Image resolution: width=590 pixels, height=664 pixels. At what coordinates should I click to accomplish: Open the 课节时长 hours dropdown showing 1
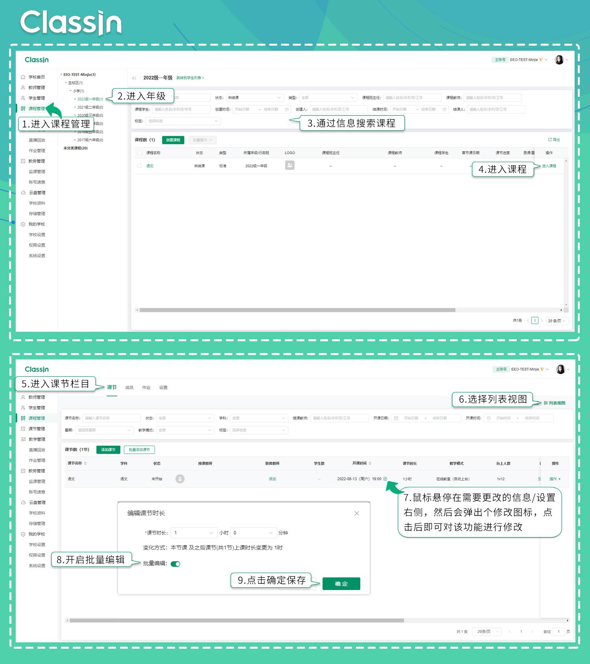tap(194, 533)
